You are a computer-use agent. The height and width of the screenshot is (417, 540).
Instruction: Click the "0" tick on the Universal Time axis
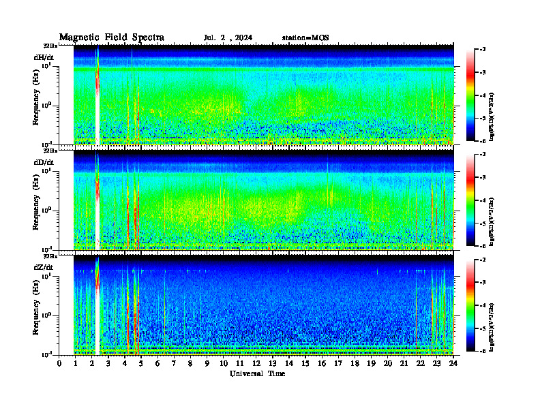[59, 364]
